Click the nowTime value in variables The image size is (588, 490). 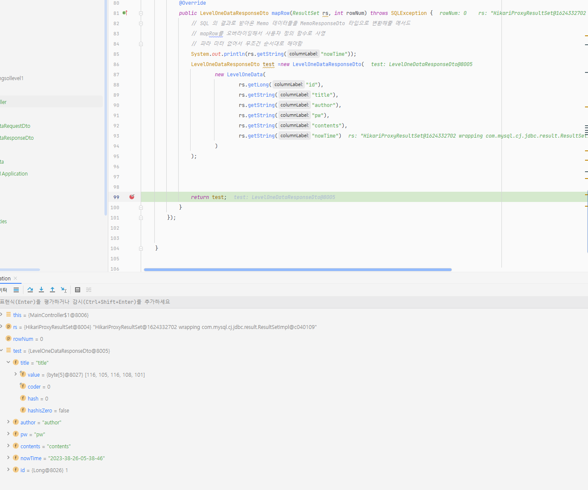tap(76, 458)
